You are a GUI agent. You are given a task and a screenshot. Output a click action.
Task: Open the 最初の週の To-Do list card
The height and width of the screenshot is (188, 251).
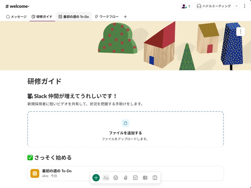click(x=125, y=173)
